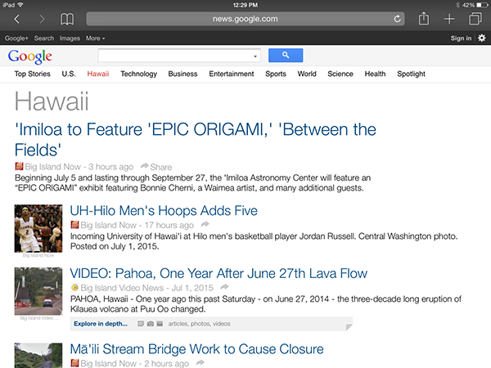The width and height of the screenshot is (491, 368).
Task: Click the Big Island Now source icon under 'Imiloa headline
Action: (19, 166)
